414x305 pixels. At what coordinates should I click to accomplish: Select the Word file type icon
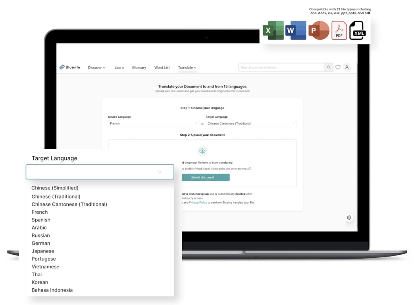pos(296,30)
